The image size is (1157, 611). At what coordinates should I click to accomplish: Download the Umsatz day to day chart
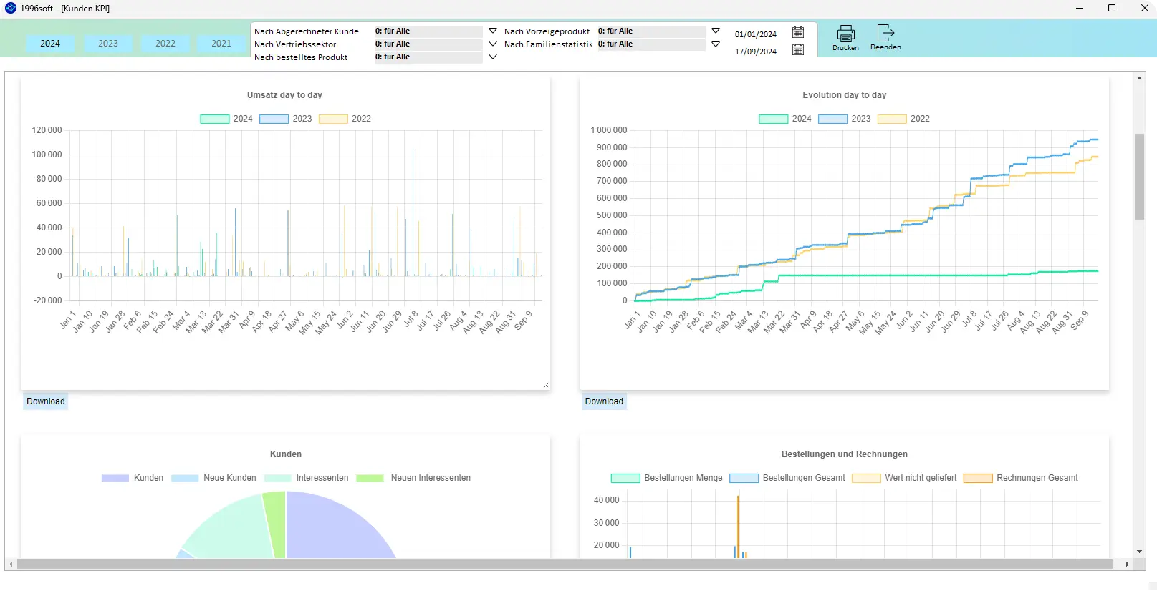46,401
